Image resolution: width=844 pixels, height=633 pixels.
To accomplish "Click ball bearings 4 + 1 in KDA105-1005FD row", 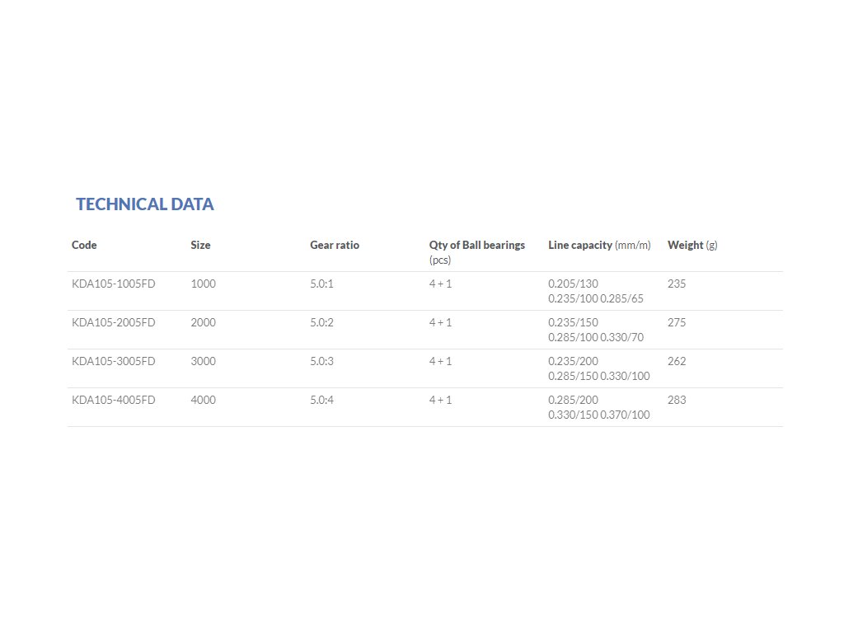I will (440, 284).
